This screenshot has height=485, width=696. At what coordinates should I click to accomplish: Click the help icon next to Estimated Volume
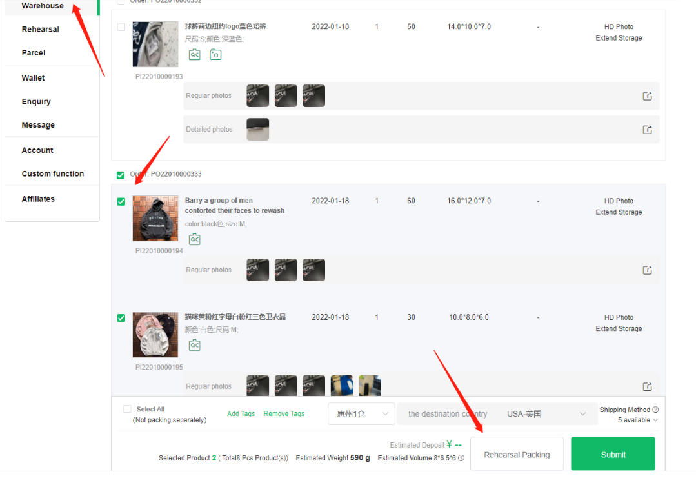(x=461, y=458)
